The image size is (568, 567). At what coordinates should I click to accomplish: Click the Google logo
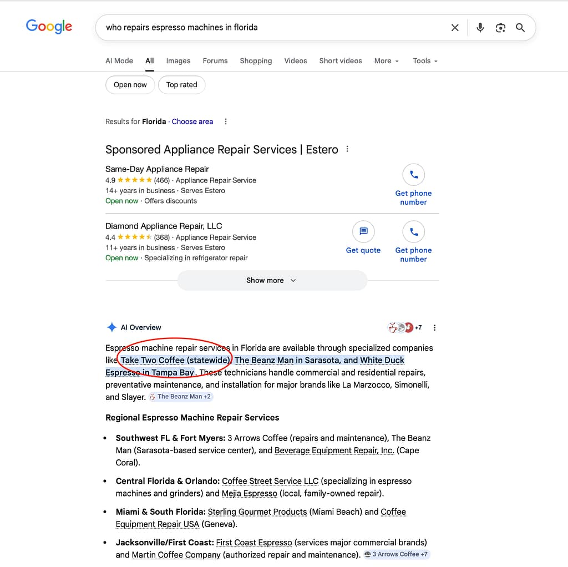[x=49, y=27]
